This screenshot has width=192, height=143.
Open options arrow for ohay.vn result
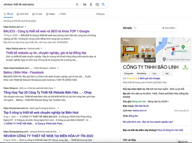[x=55, y=88]
